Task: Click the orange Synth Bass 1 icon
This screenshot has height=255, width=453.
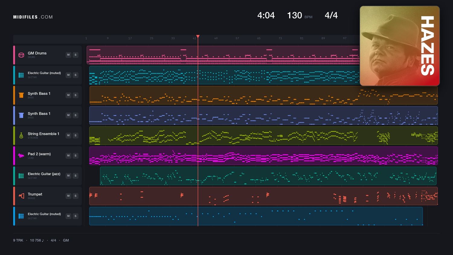Action: [x=21, y=95]
